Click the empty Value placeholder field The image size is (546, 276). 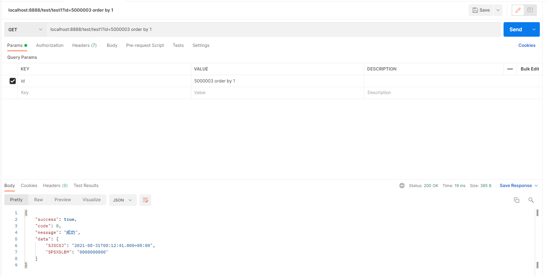coord(278,93)
